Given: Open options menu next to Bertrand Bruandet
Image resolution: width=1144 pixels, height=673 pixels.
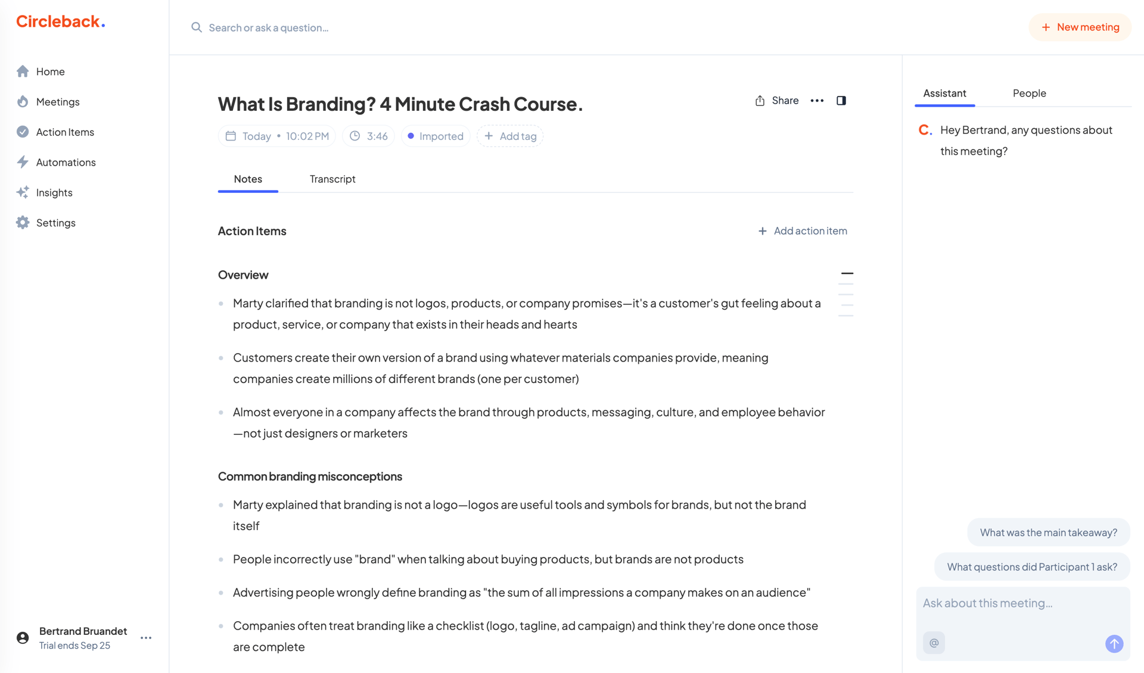Looking at the screenshot, I should 145,637.
